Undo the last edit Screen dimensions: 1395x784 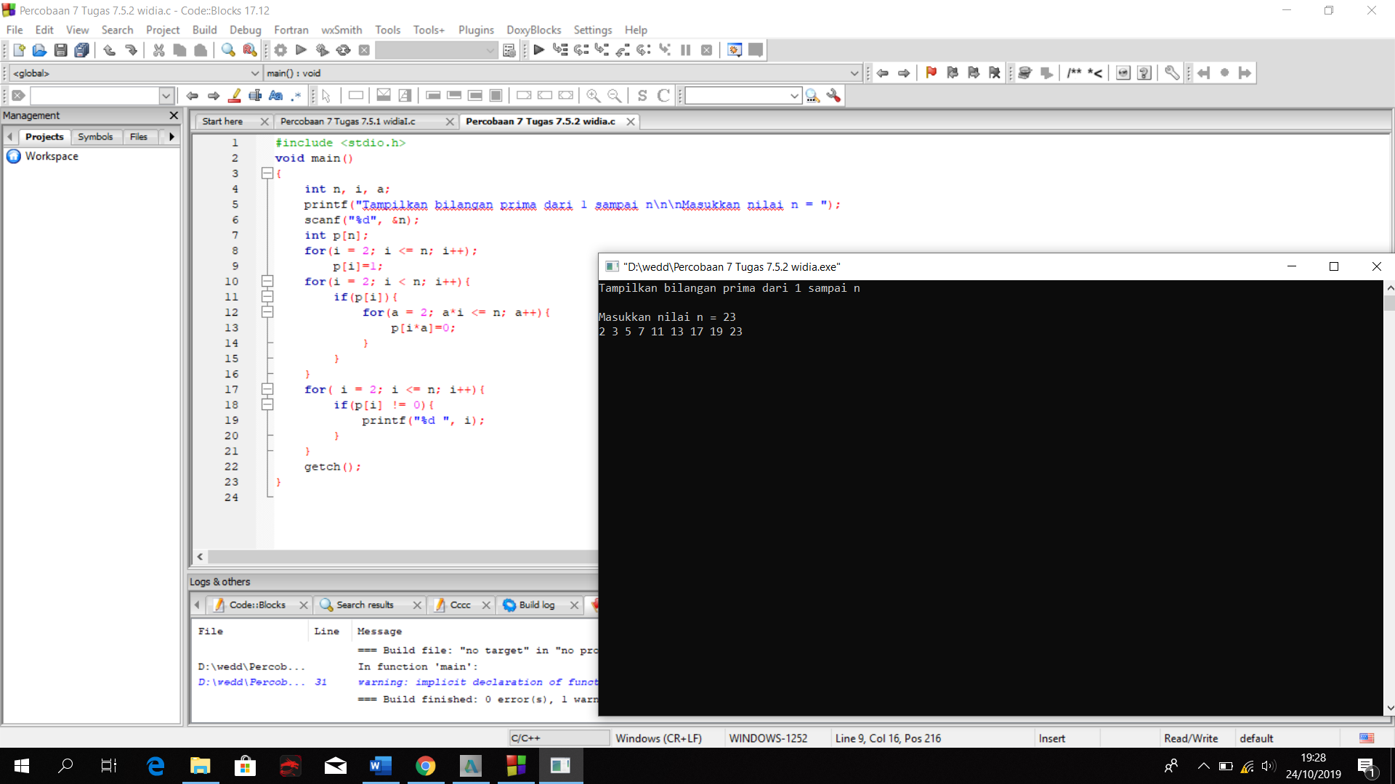110,50
